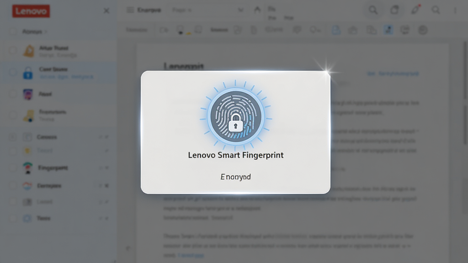This screenshot has height=263, width=468.
Task: Select the blue padlock sidebar item
Action: pos(28,73)
